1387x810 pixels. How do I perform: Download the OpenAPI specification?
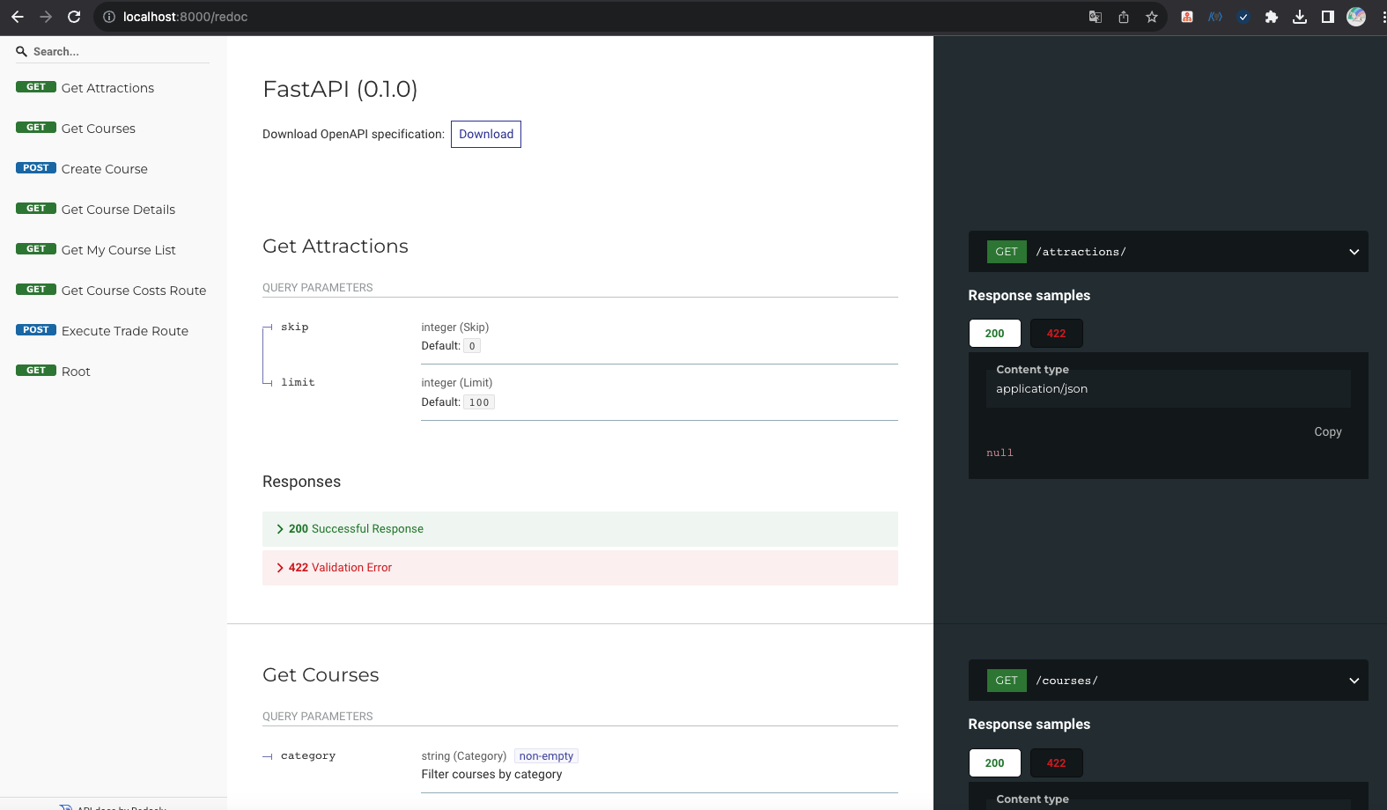[x=486, y=134]
